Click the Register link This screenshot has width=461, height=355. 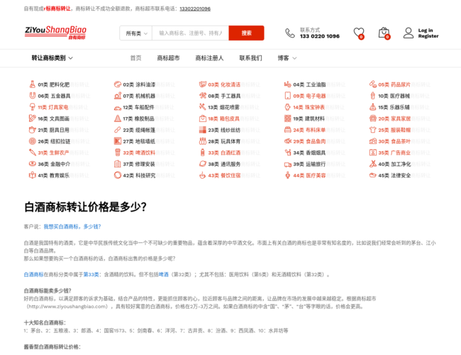coord(428,36)
